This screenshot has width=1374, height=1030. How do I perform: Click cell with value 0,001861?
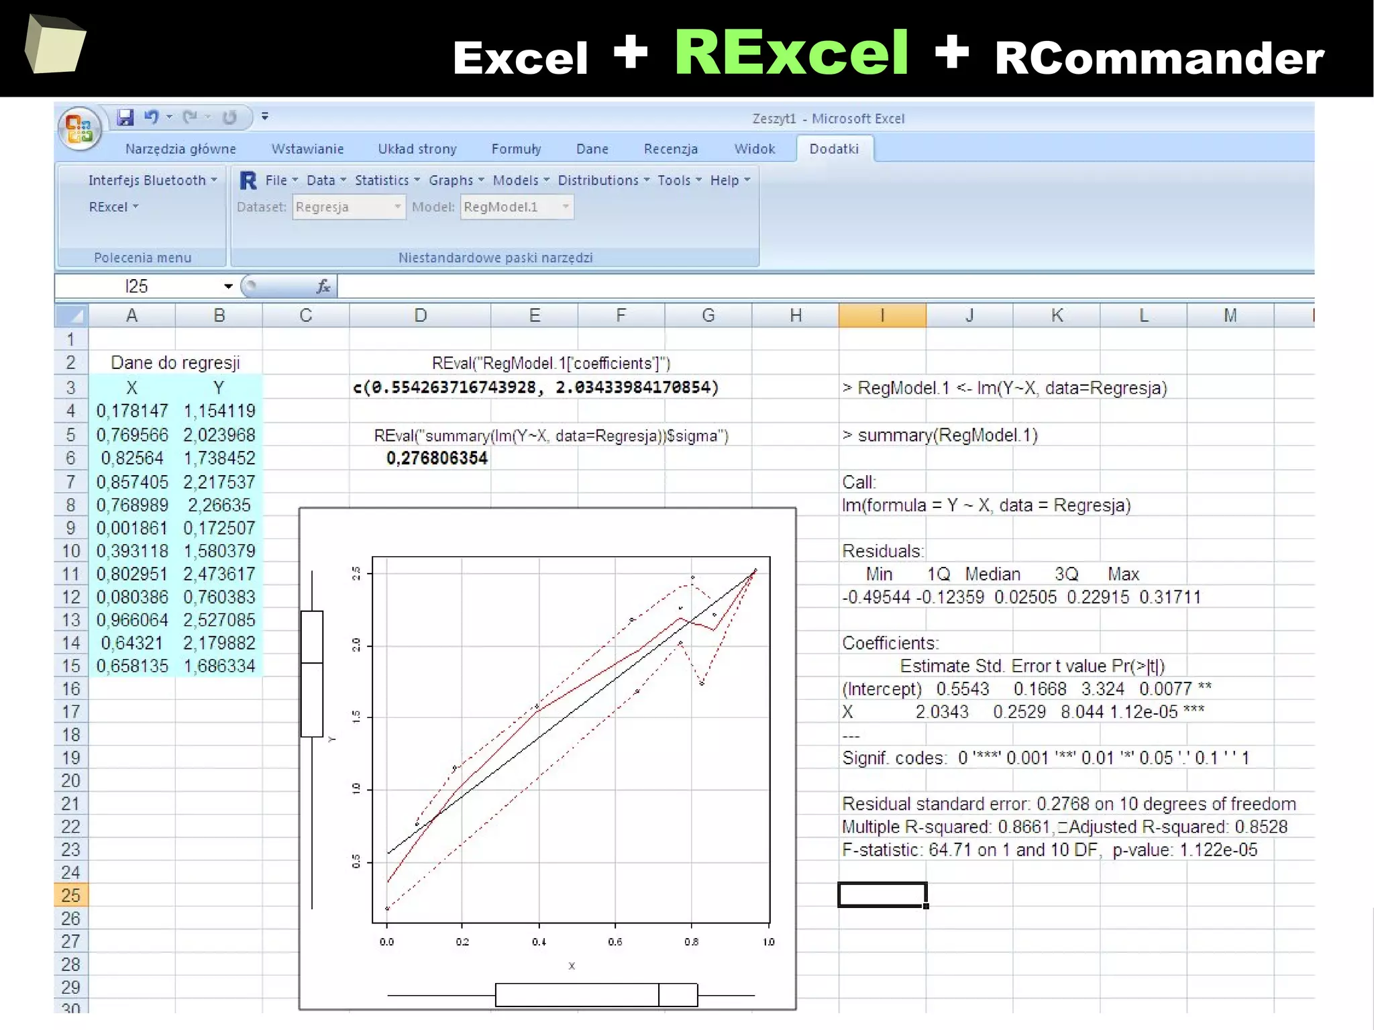tap(132, 527)
